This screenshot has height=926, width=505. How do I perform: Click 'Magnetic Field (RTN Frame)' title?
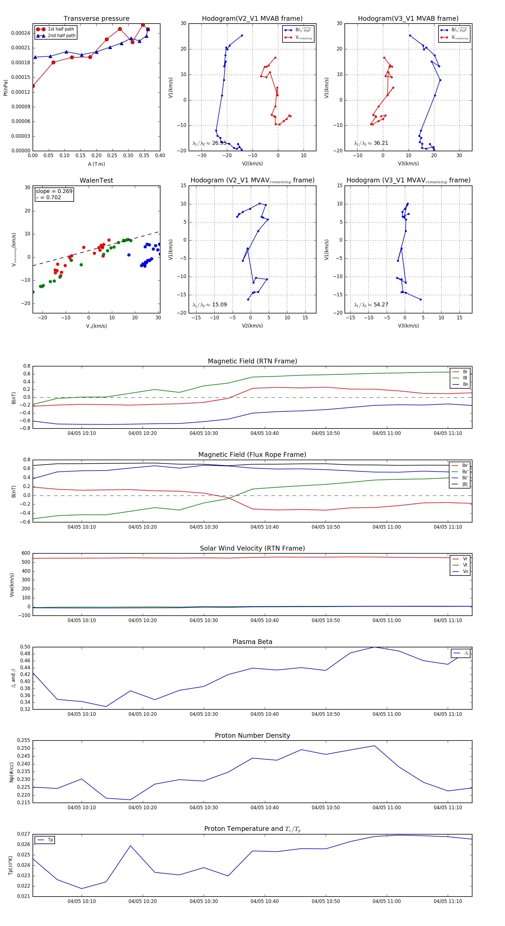(x=252, y=361)
